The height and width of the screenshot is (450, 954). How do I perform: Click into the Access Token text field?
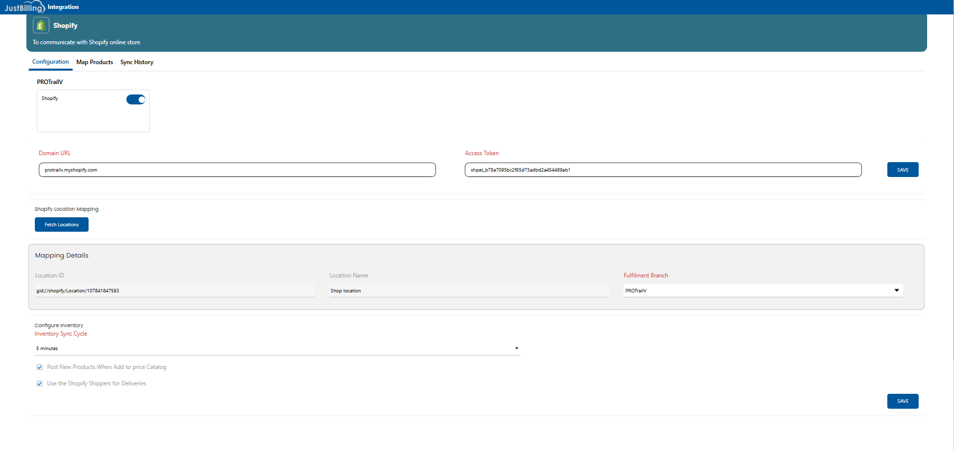click(663, 170)
